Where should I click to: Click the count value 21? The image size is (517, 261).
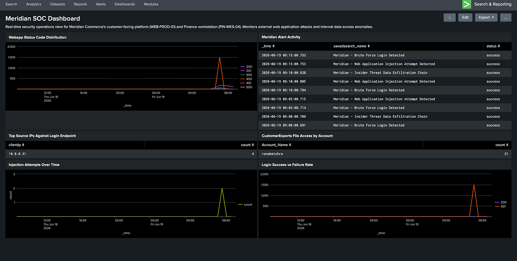(506, 154)
